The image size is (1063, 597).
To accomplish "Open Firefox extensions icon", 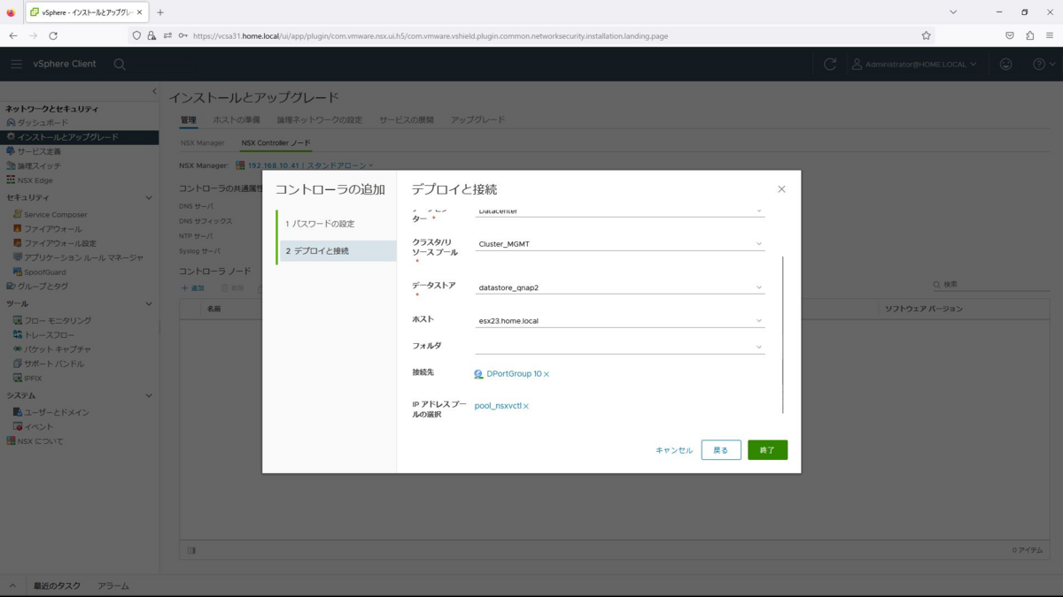I will (x=1029, y=35).
